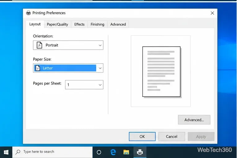This screenshot has height=158, width=237.
Task: Close the Printing Preferences dialog
Action: 212,13
